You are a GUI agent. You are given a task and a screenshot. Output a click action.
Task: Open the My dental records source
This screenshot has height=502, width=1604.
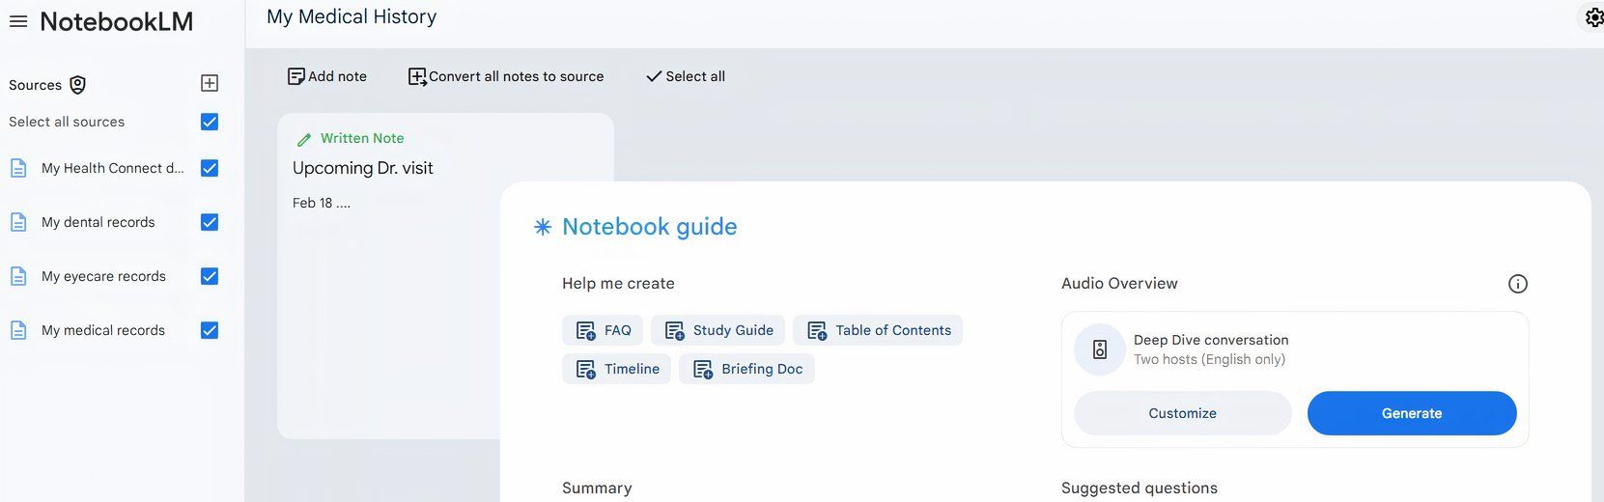click(x=98, y=222)
